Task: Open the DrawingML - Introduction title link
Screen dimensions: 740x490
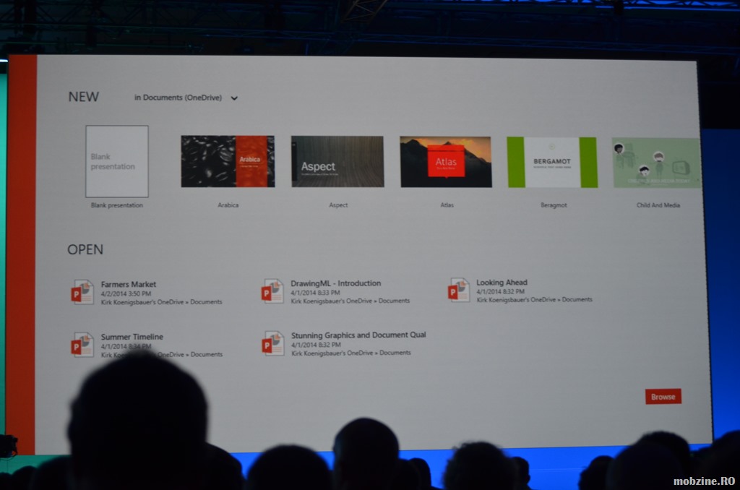Action: [335, 283]
